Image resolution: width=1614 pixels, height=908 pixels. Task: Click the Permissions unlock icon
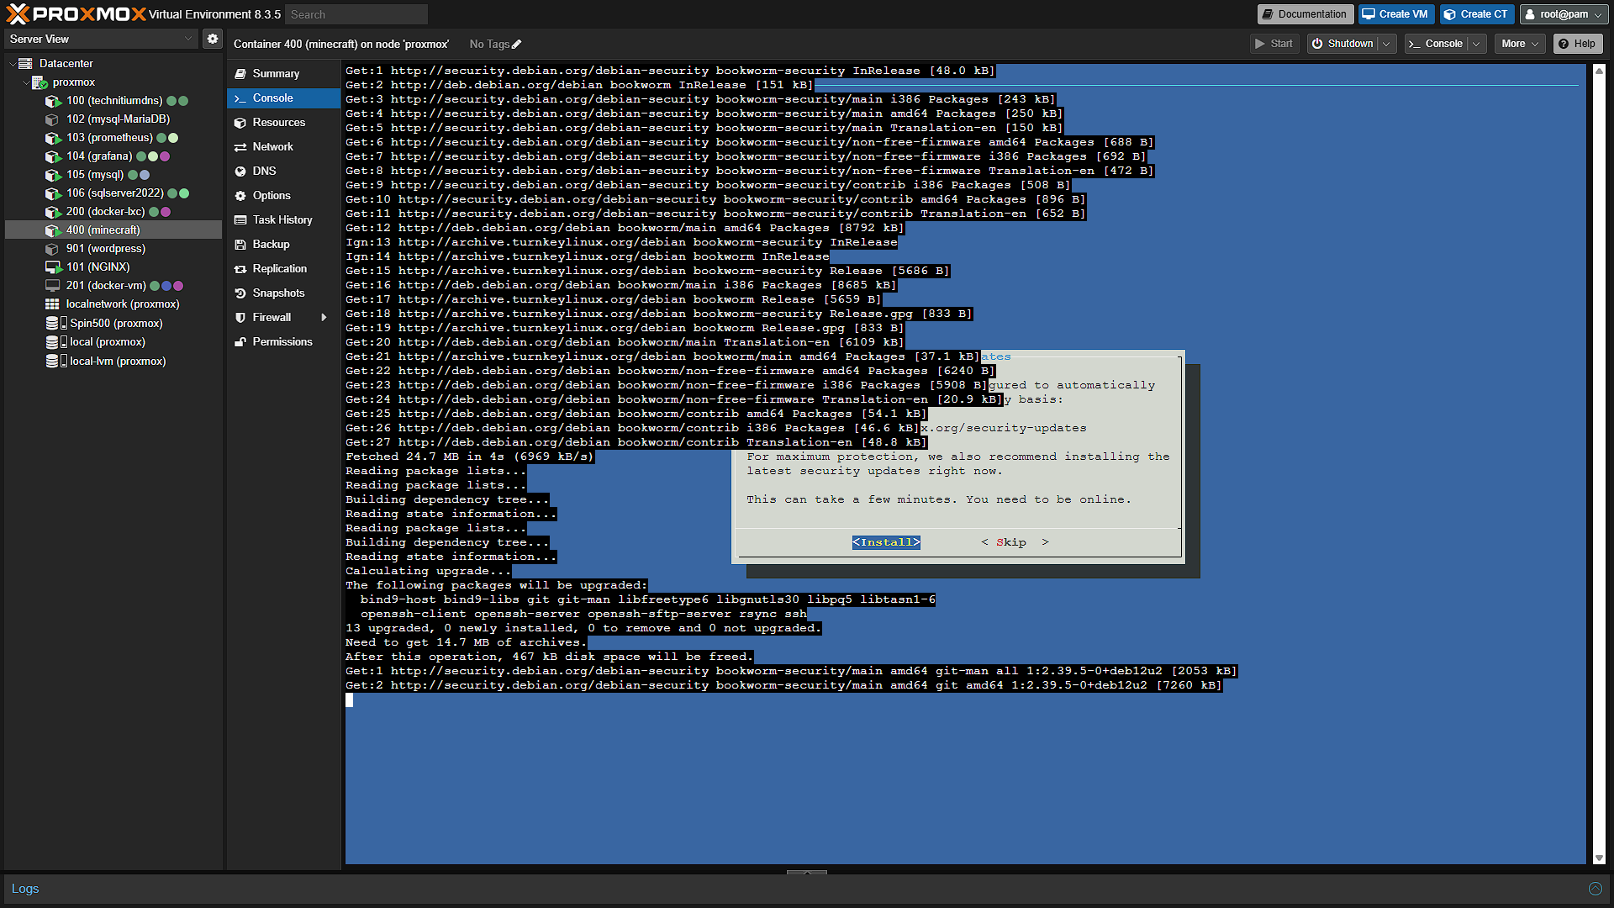[x=240, y=342]
